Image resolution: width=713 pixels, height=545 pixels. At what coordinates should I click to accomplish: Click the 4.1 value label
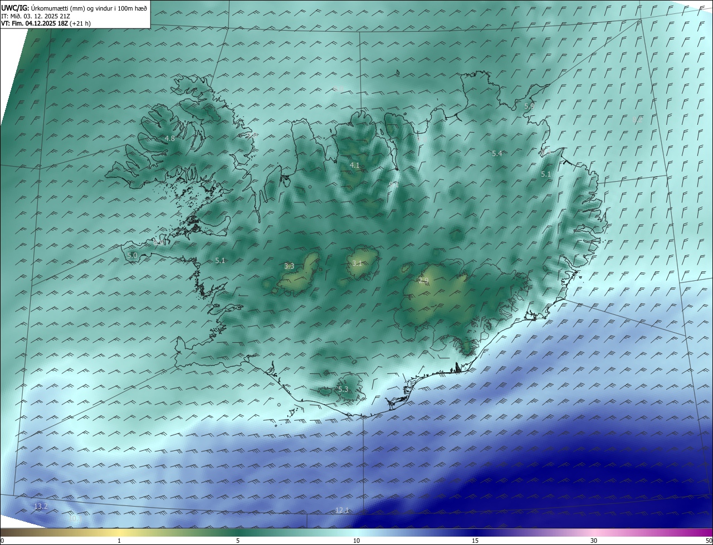(x=354, y=166)
